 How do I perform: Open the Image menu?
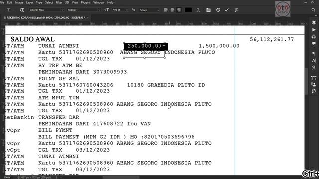pos(19,2)
